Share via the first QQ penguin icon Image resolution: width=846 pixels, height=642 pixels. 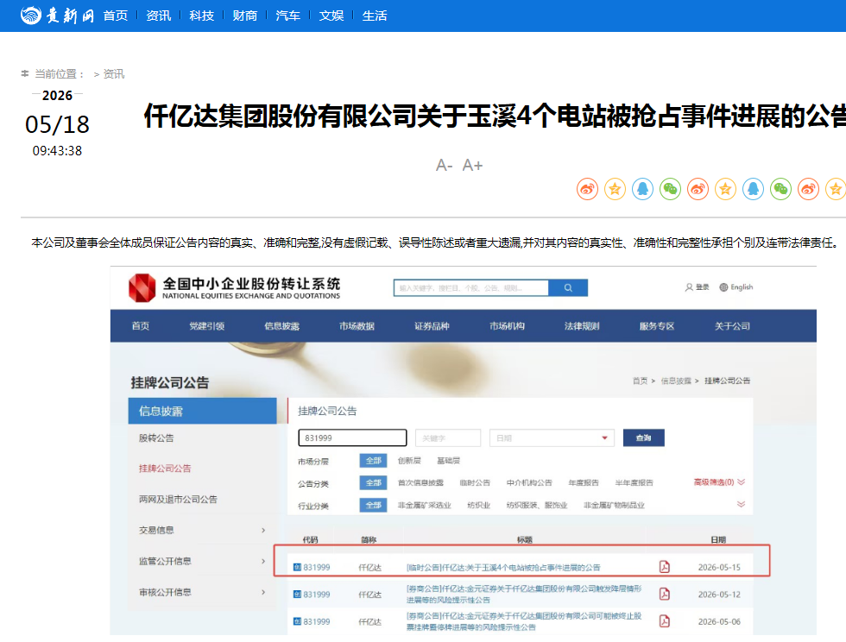(642, 189)
